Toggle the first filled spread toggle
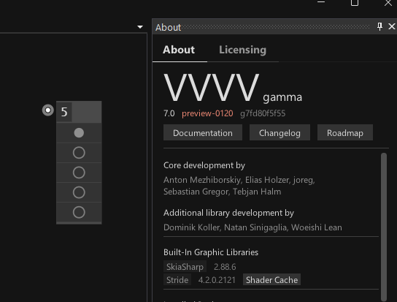397x302 pixels. [79, 133]
